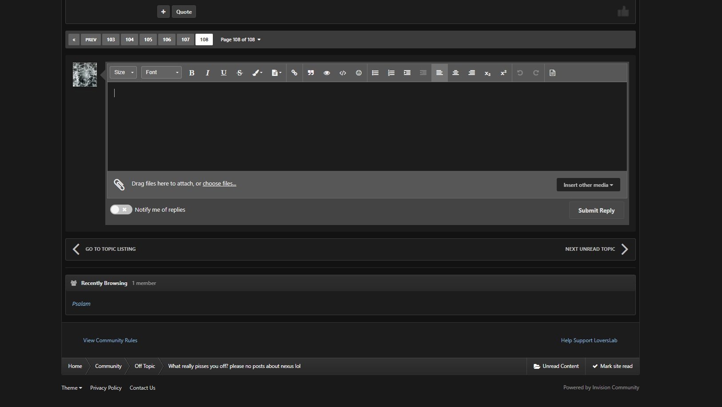Like the post with thumbs-up icon
This screenshot has width=722, height=407.
623,11
